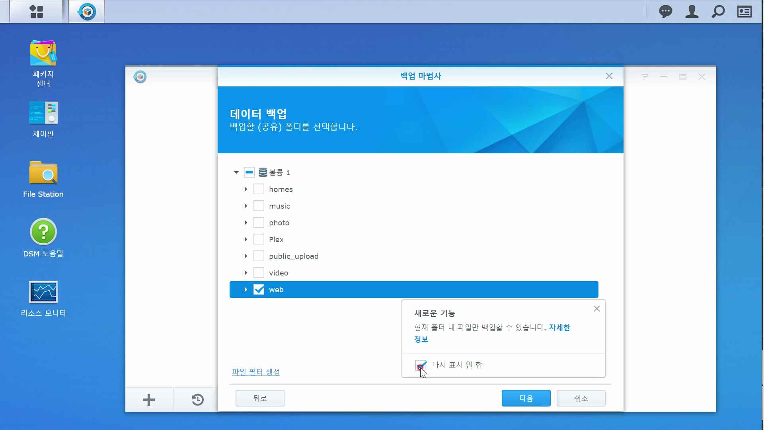The height and width of the screenshot is (430, 764).
Task: Expand the photo folder tree arrow
Action: tap(246, 223)
